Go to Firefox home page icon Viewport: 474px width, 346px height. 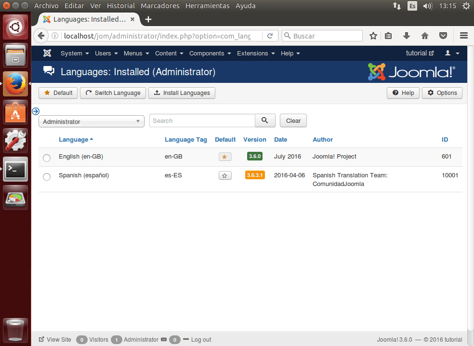tap(425, 36)
